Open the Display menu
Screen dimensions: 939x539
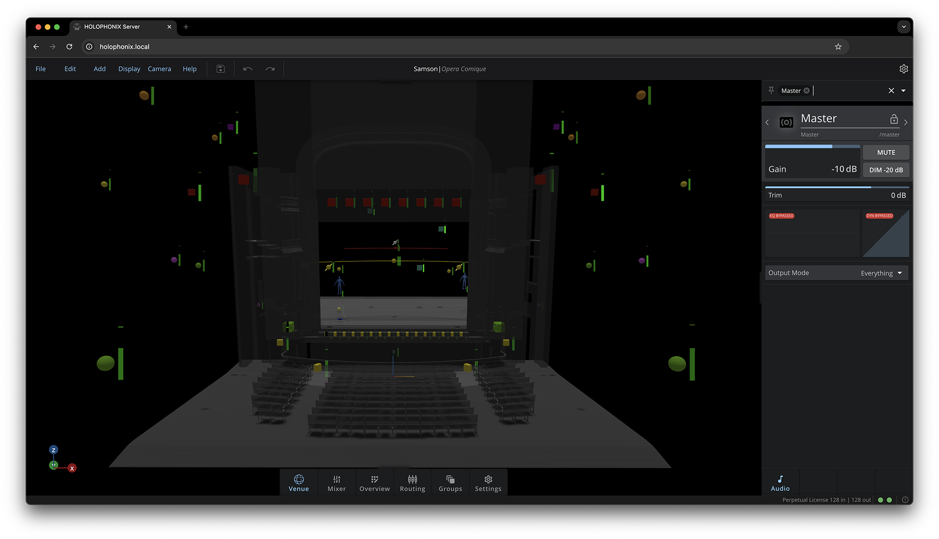[x=129, y=69]
